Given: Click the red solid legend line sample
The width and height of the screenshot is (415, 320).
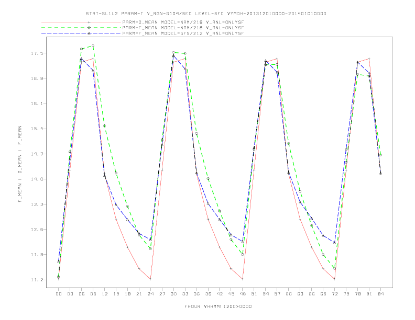Looking at the screenshot, I should pyautogui.click(x=81, y=22).
